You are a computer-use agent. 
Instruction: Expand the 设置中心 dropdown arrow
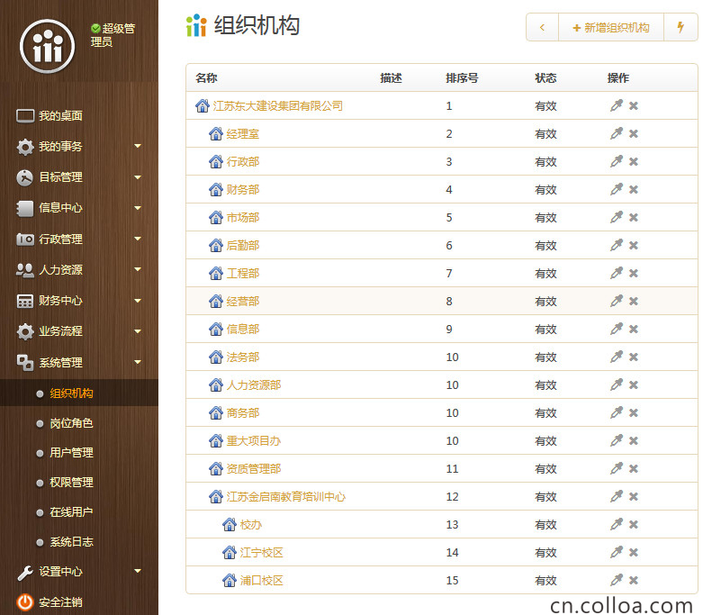coord(138,571)
